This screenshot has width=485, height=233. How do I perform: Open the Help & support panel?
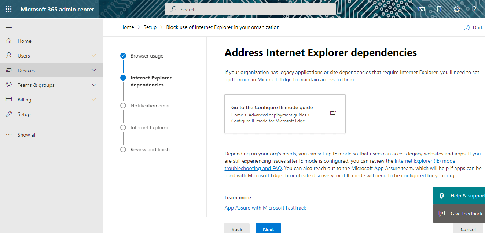point(459,196)
